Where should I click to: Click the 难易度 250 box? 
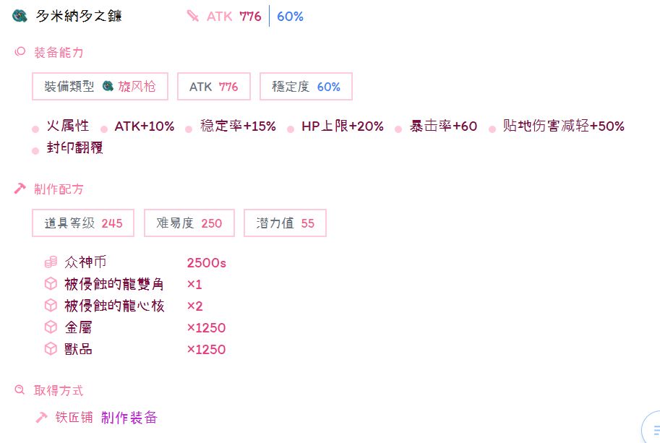(189, 223)
